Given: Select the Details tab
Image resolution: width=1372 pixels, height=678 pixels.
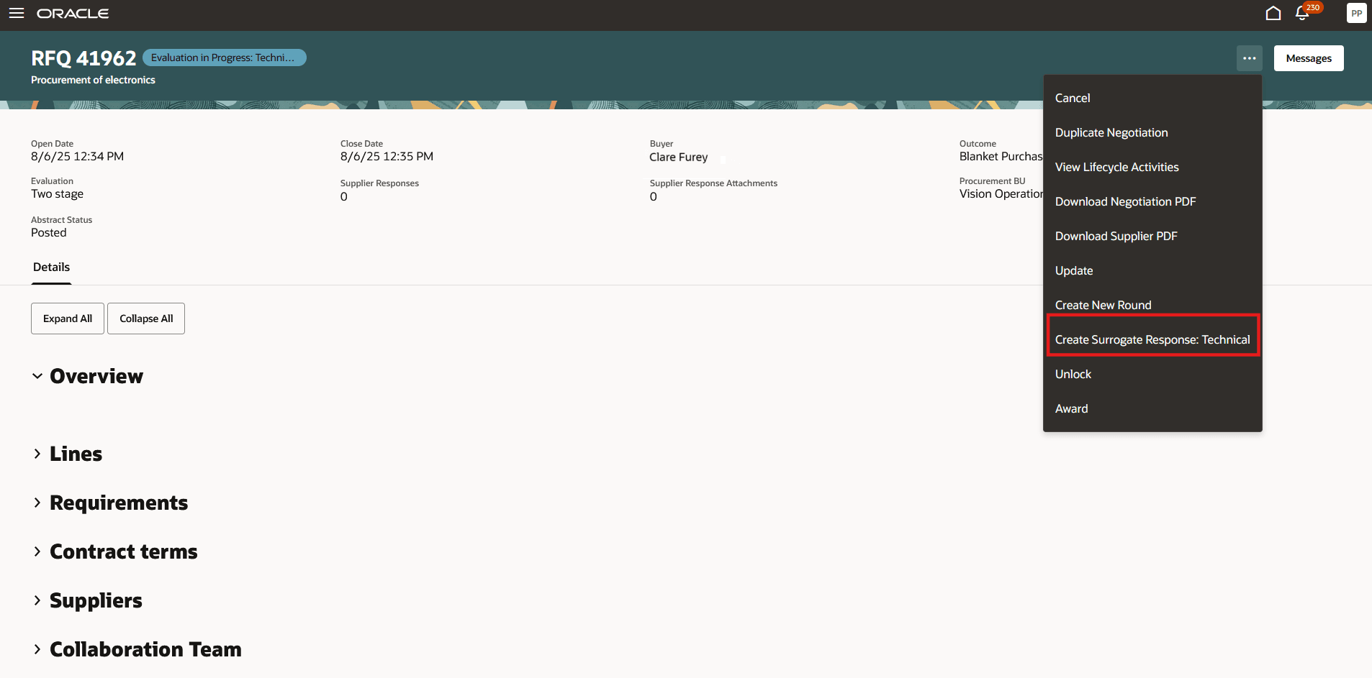Looking at the screenshot, I should 51,267.
